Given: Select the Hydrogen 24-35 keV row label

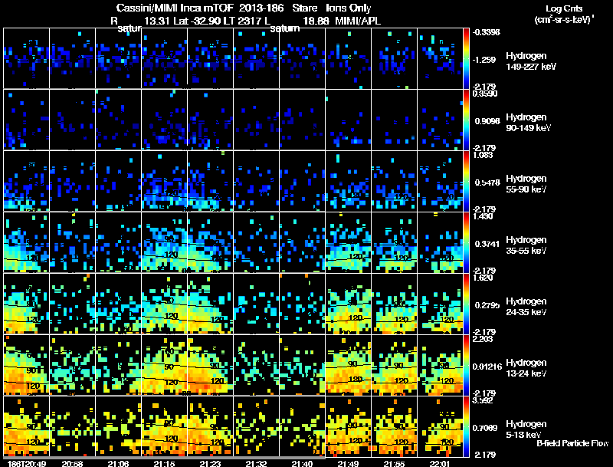Looking at the screenshot, I should click(526, 306).
